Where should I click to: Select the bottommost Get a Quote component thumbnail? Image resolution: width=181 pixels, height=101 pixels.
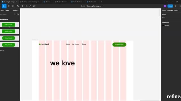pos(9,45)
